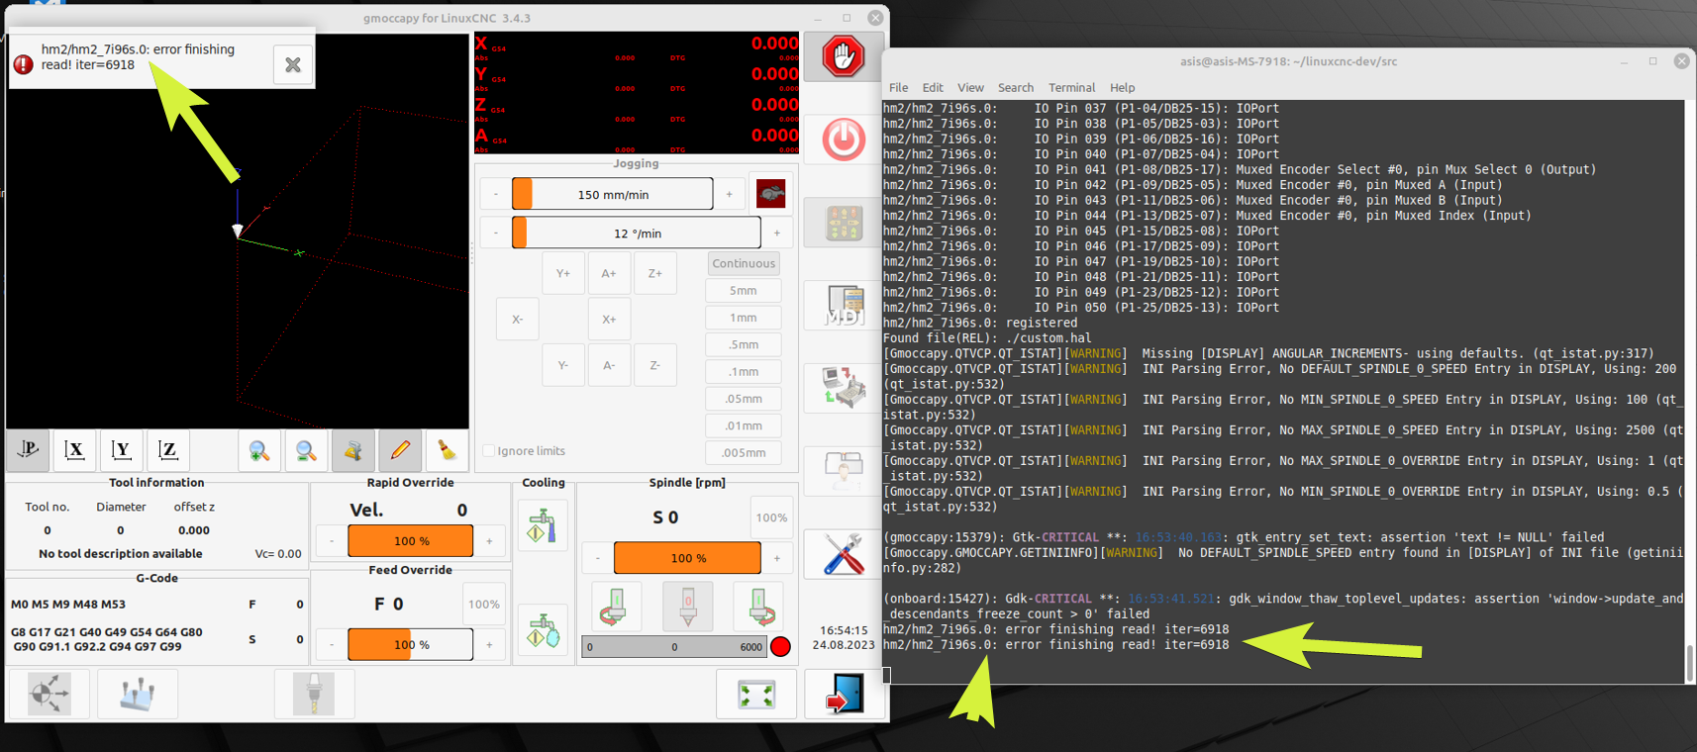Select 5mm jog increment
The height and width of the screenshot is (752, 1697).
click(744, 290)
